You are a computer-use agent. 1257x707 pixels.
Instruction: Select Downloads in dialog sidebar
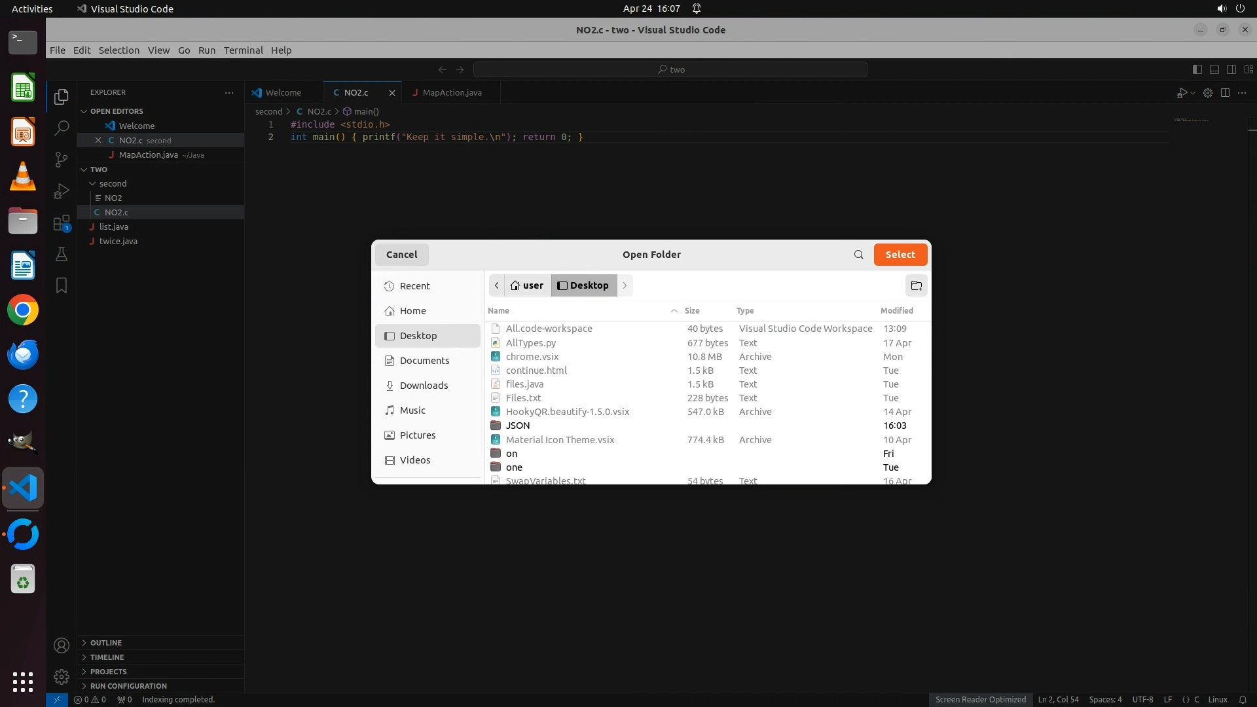coord(424,386)
